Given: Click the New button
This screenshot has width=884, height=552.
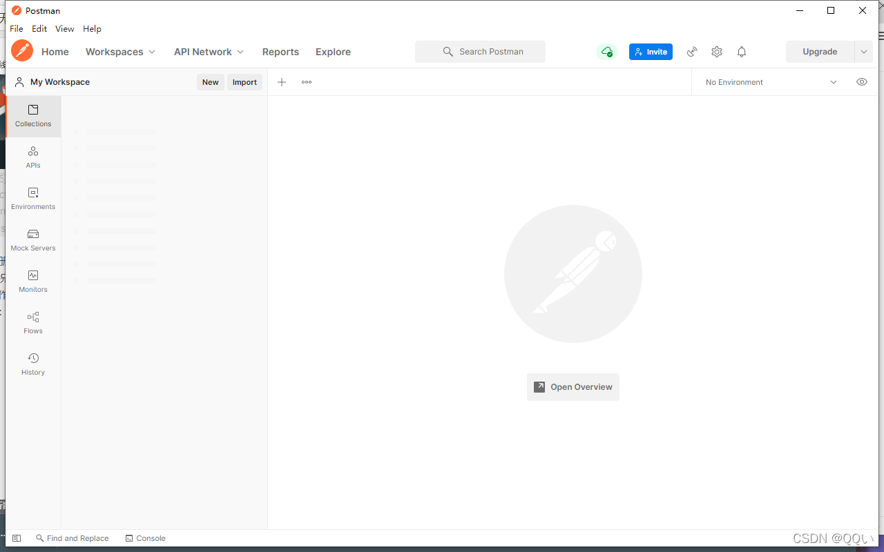Looking at the screenshot, I should [211, 82].
